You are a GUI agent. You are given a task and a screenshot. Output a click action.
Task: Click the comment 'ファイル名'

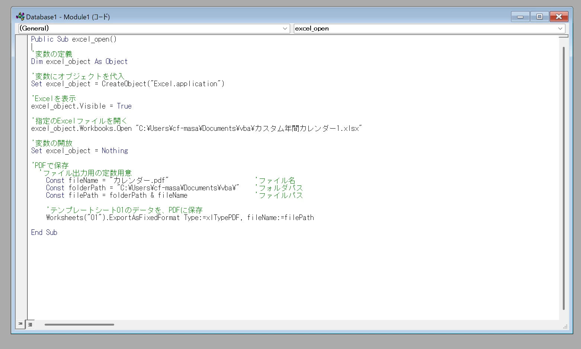tap(275, 181)
